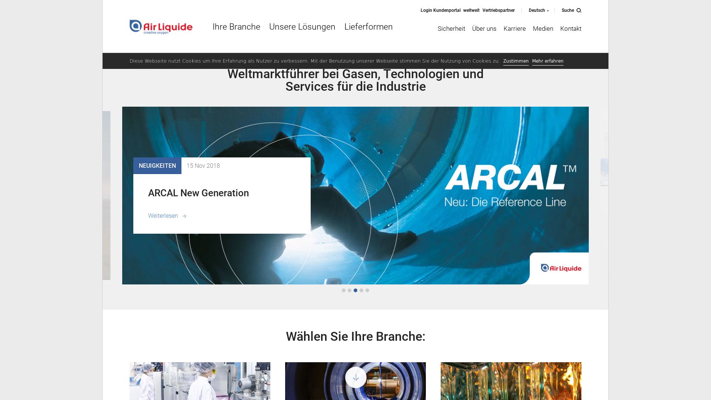Click Mehr erfahren in cookie bar
This screenshot has width=711, height=400.
(548, 61)
